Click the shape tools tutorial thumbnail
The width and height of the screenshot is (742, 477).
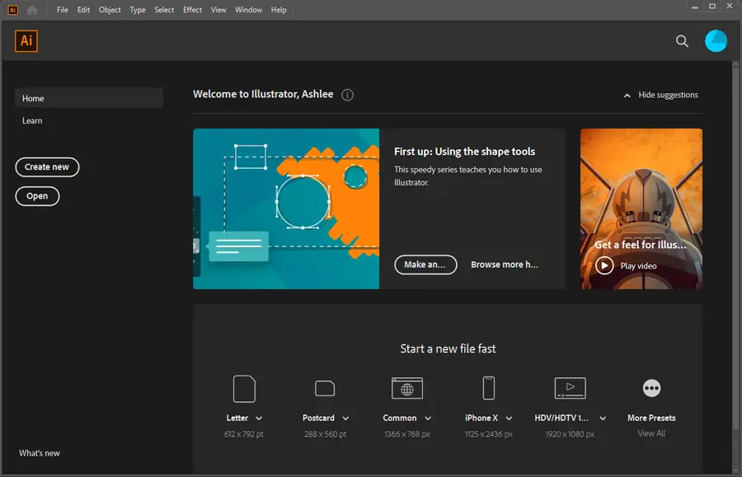(x=286, y=208)
